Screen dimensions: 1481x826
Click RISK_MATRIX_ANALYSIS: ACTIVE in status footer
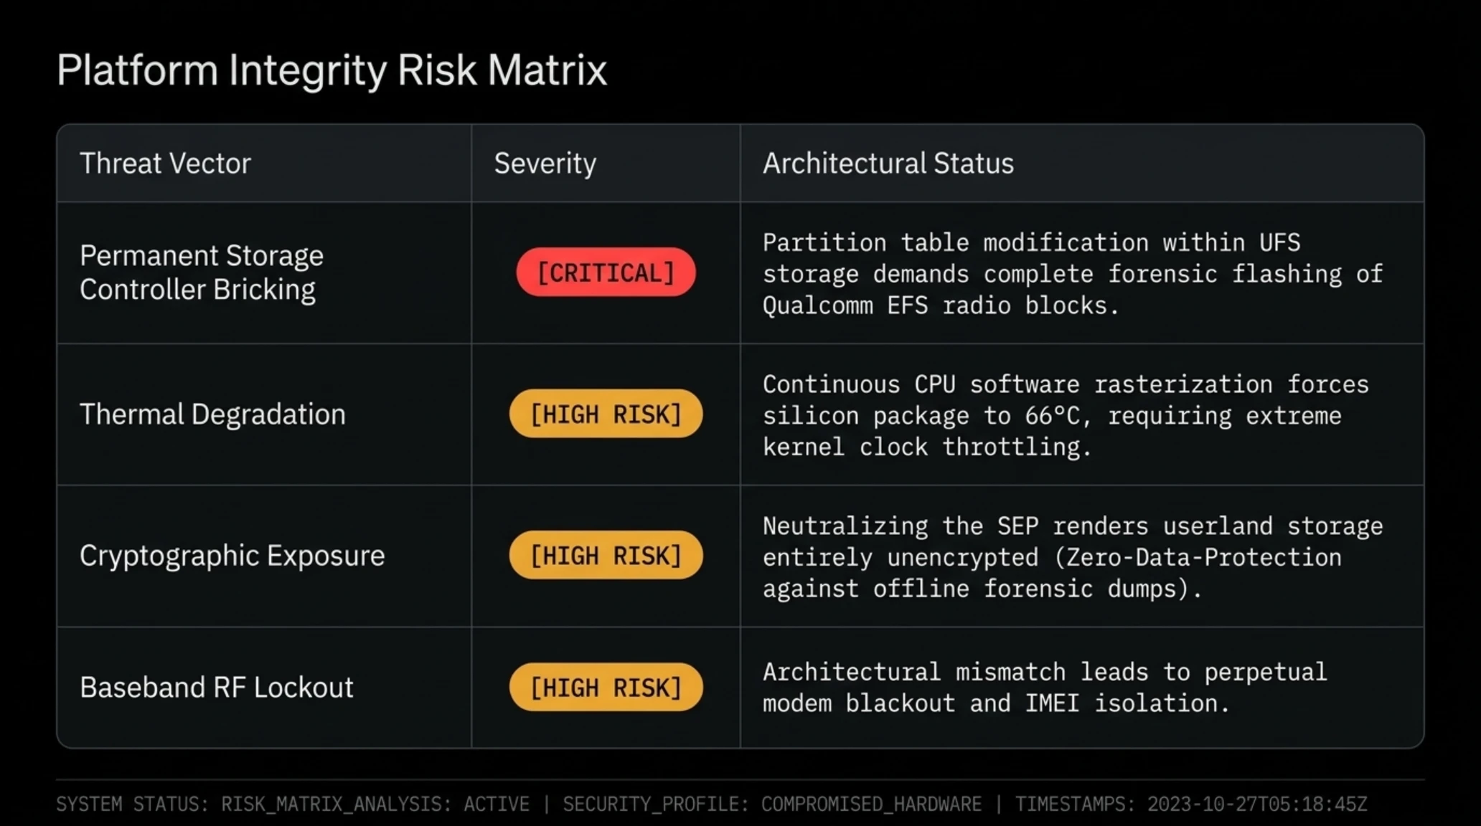pos(375,804)
